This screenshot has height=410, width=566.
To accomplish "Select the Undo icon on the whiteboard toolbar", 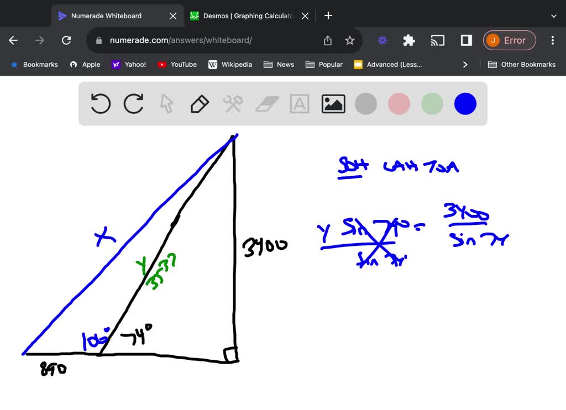I will coord(100,103).
